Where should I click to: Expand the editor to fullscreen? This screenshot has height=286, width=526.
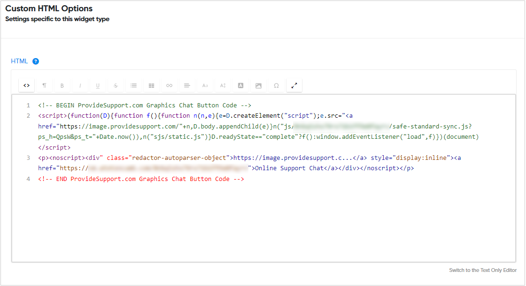(294, 85)
